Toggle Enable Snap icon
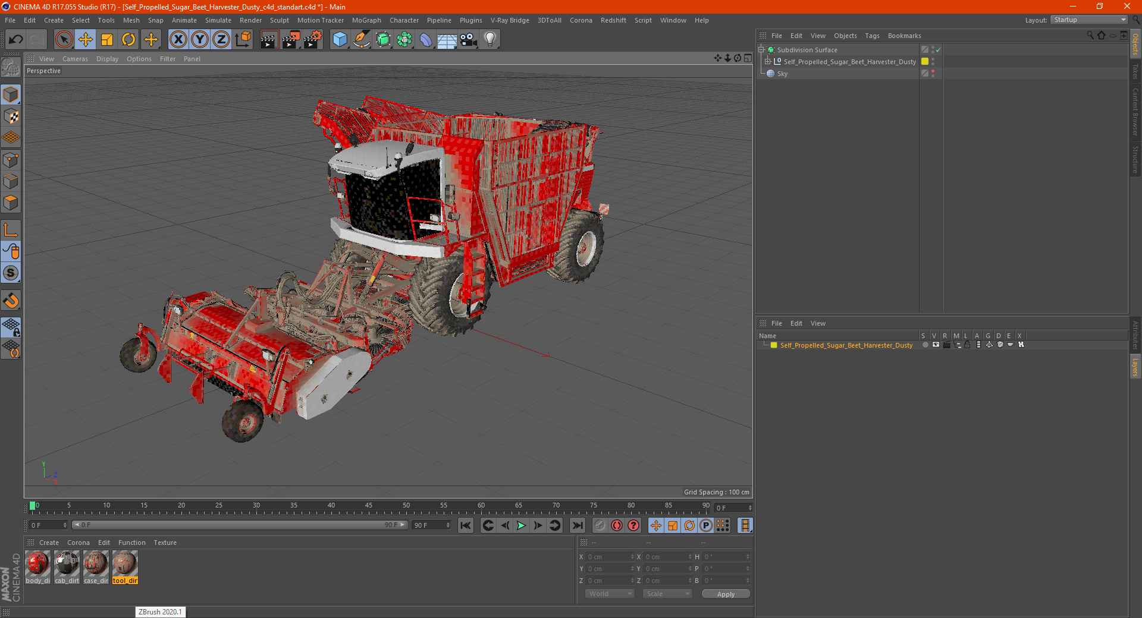The height and width of the screenshot is (618, 1142). (11, 301)
